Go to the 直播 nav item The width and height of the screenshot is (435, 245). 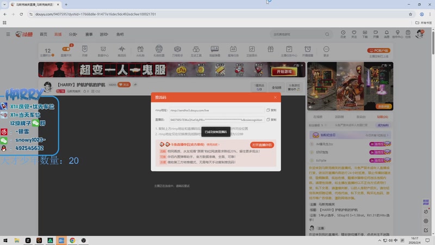(58, 34)
